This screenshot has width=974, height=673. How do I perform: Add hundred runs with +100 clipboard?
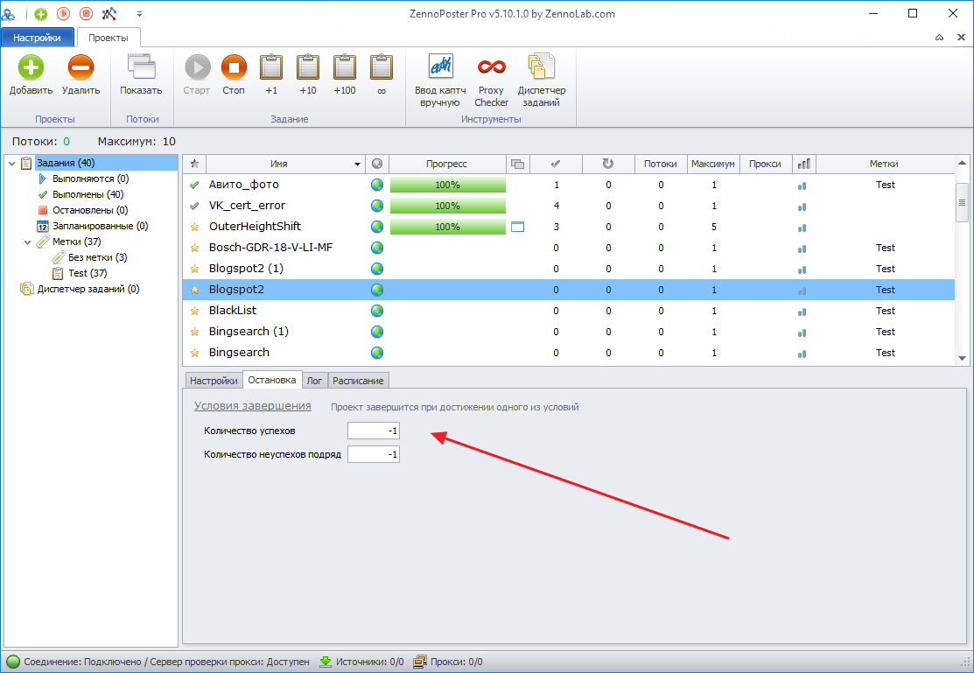click(345, 67)
